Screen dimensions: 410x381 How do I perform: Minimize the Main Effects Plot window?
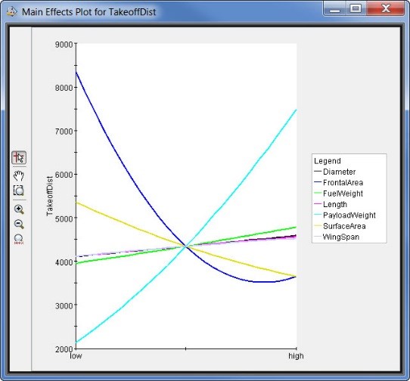(x=335, y=8)
